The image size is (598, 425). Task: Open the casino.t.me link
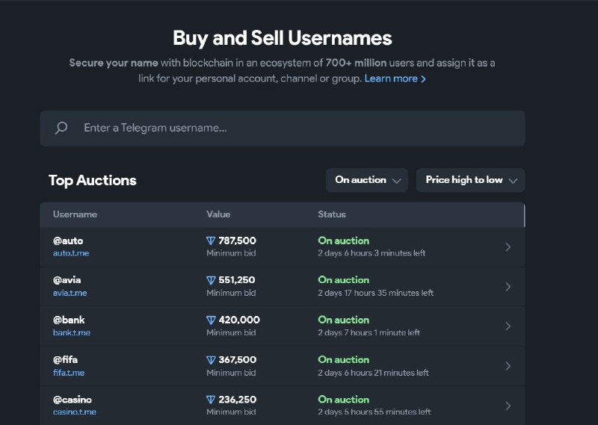coord(75,412)
